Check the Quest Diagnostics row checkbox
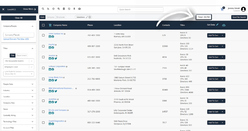Screen dimensions: 248x131 pyautogui.click(x=43, y=123)
